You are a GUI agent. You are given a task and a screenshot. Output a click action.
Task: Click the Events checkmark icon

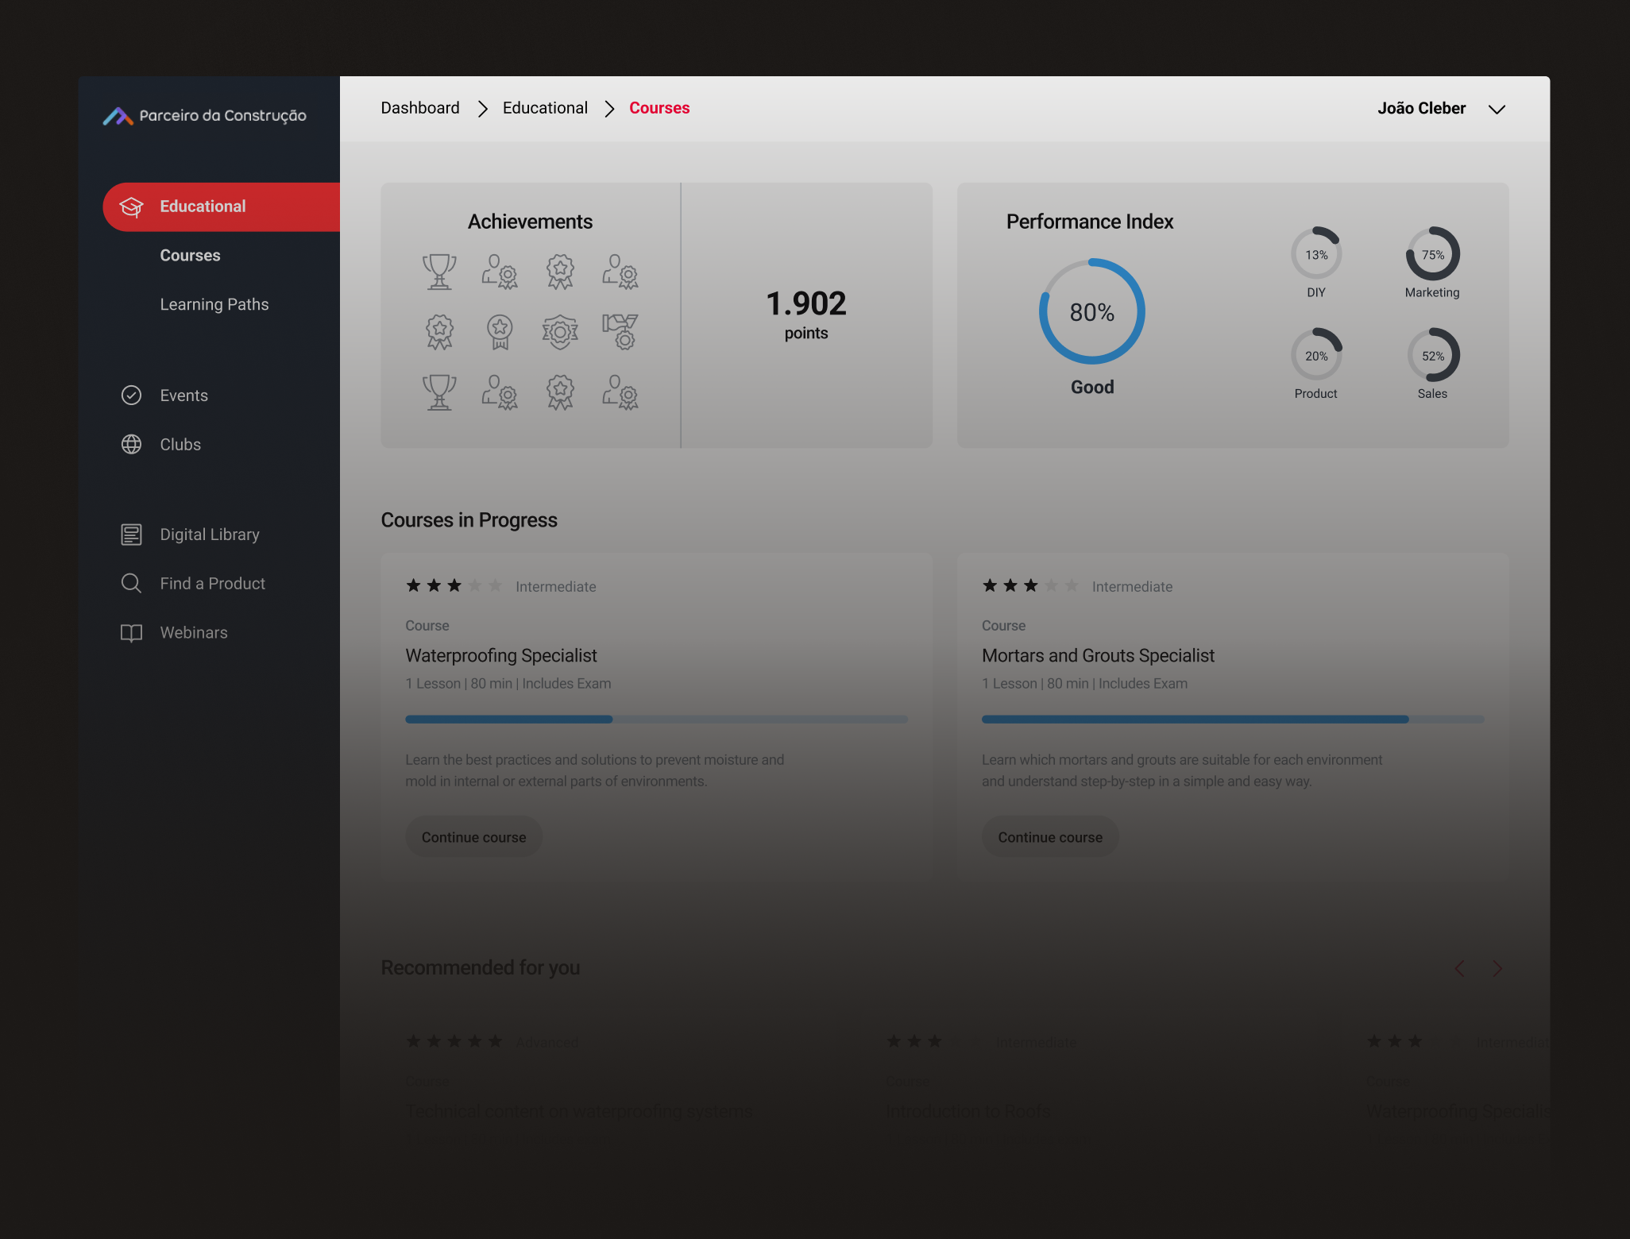point(131,395)
